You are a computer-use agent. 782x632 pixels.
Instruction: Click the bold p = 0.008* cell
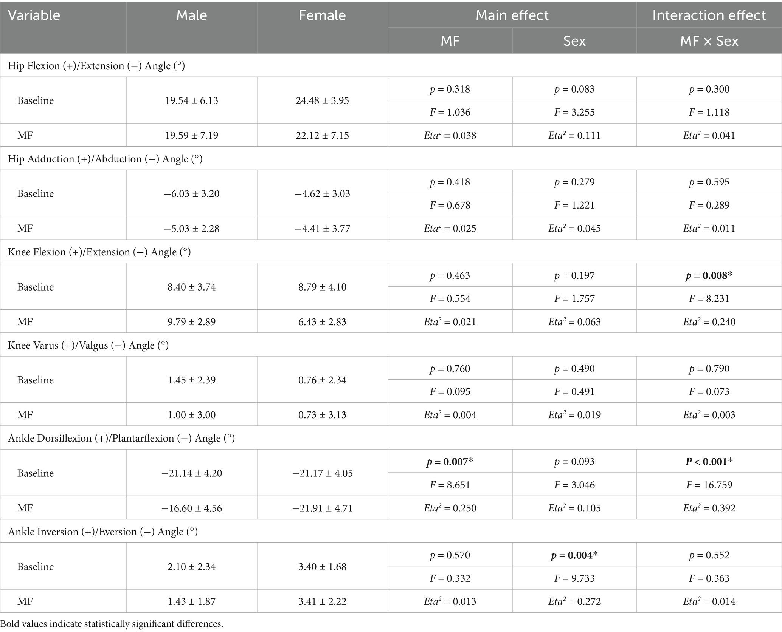pyautogui.click(x=709, y=276)
